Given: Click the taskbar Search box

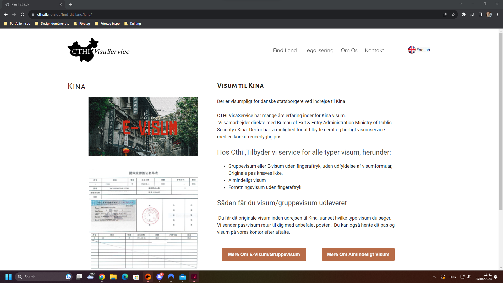Looking at the screenshot, I should pyautogui.click(x=43, y=277).
